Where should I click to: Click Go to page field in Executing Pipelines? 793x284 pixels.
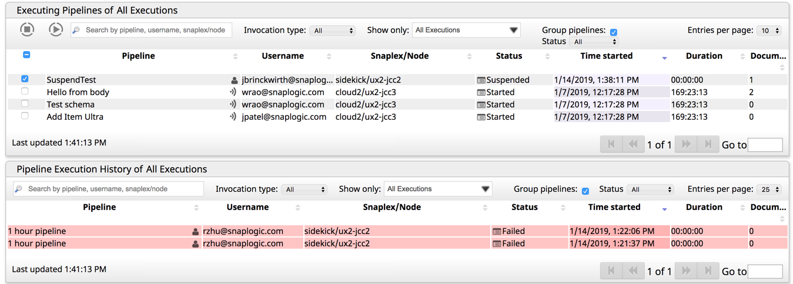pos(765,145)
